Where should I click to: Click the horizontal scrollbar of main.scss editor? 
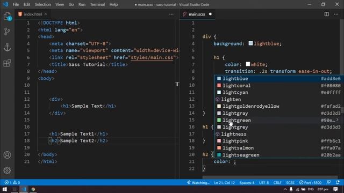(270, 177)
